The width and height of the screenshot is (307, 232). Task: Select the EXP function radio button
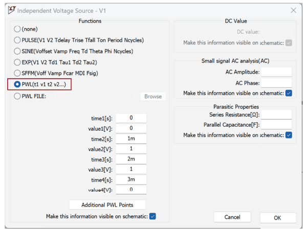coord(17,62)
